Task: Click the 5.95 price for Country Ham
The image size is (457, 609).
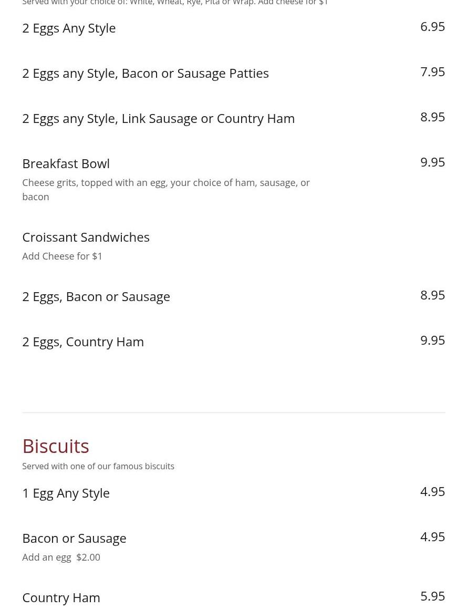Action: coord(432,596)
